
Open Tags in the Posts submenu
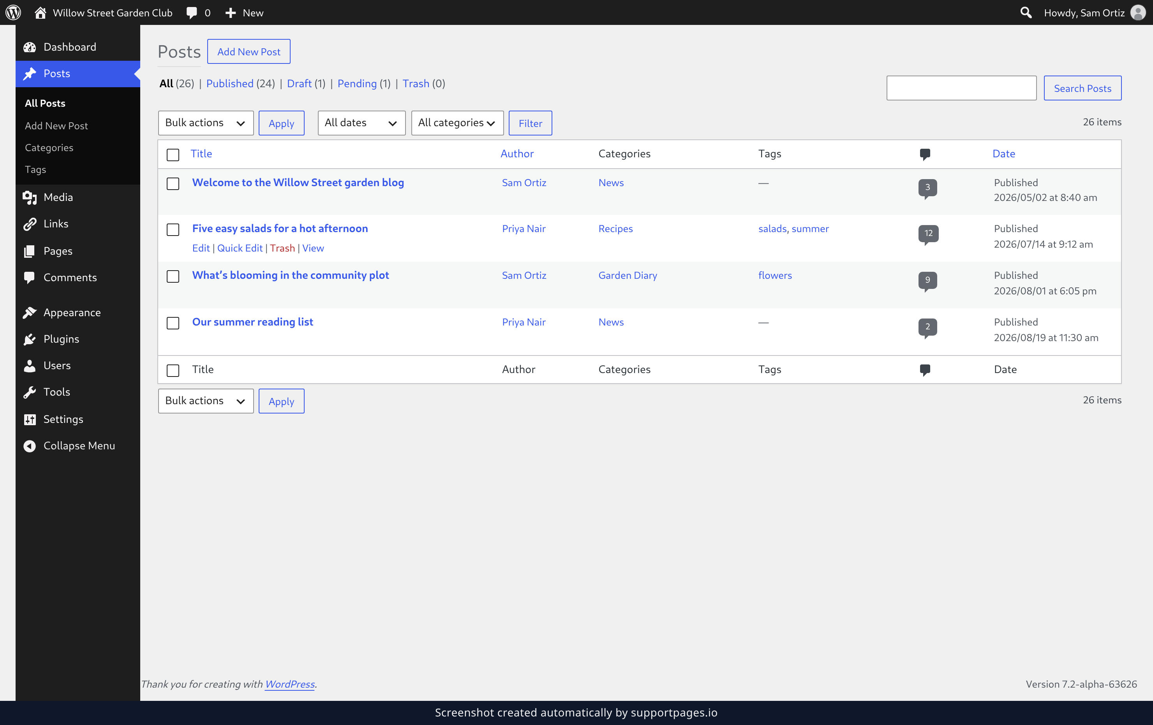tap(35, 169)
